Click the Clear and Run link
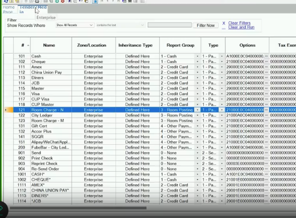The height and width of the screenshot is (218, 296). point(241,27)
